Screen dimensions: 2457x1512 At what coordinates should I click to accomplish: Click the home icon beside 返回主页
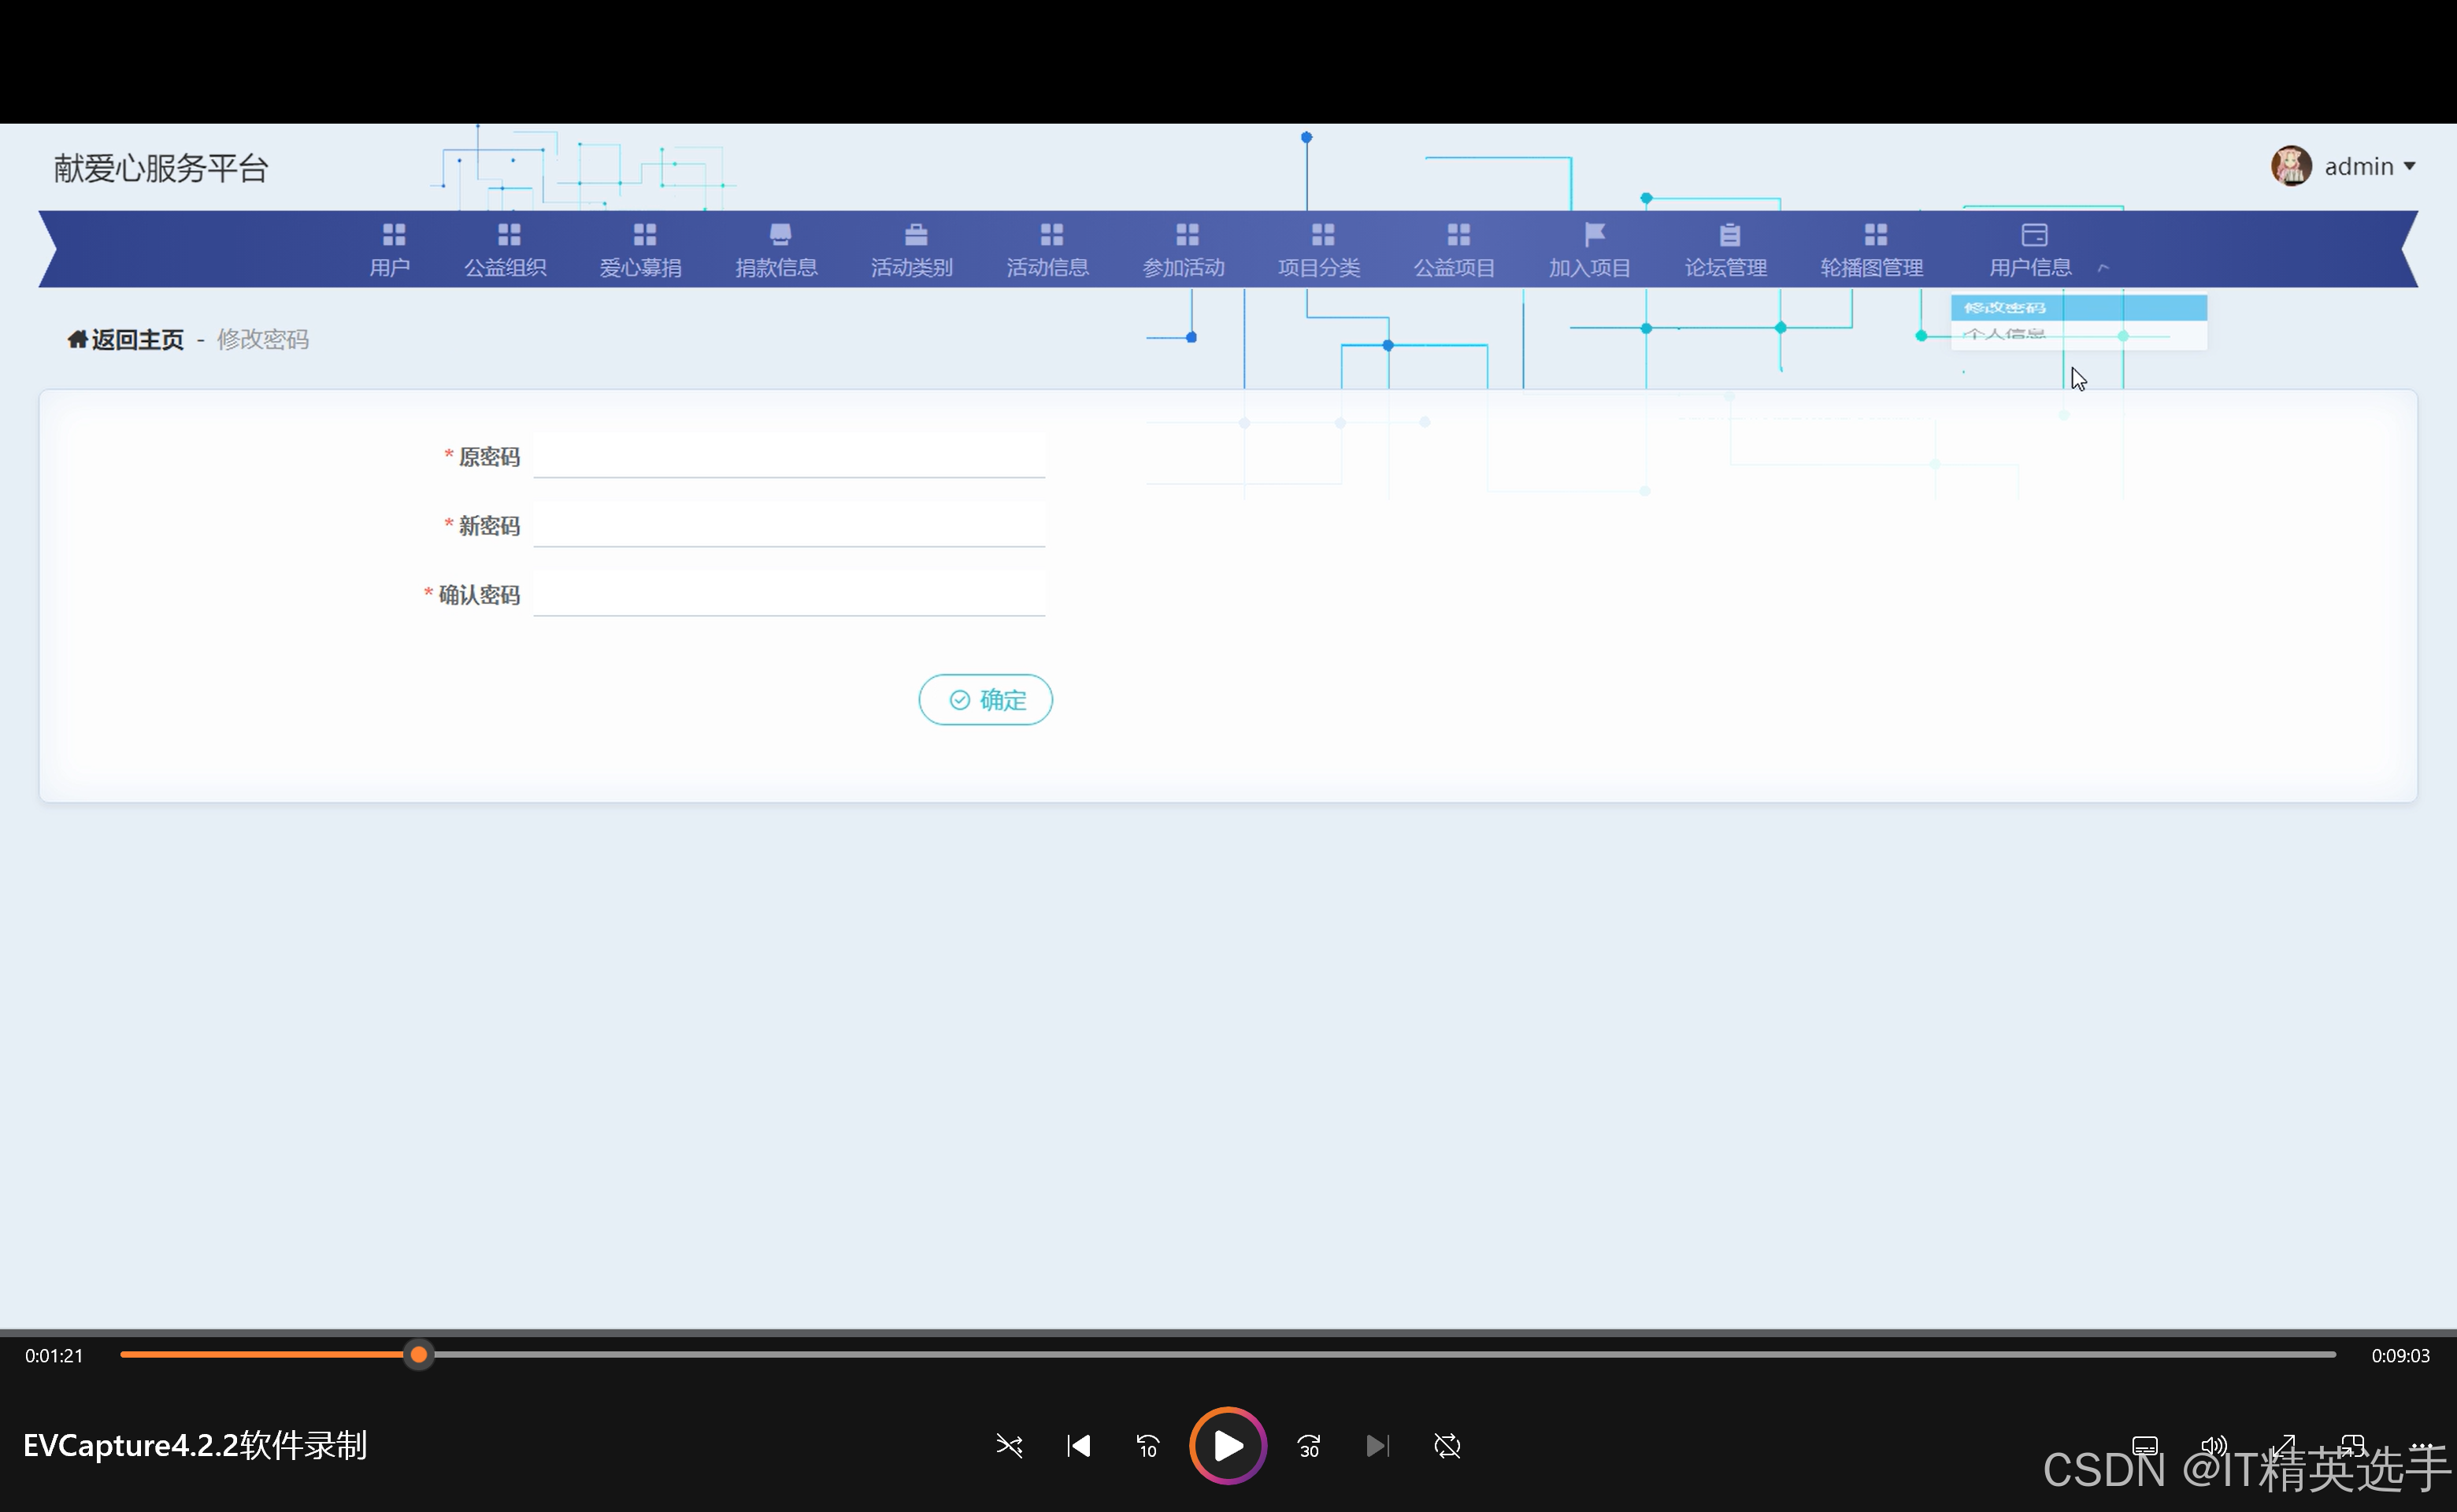pyautogui.click(x=77, y=340)
